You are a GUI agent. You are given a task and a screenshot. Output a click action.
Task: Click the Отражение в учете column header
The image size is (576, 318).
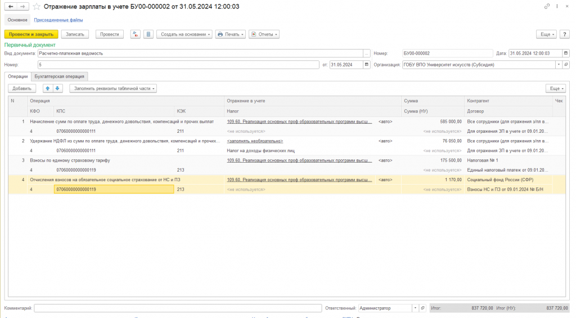(x=313, y=101)
